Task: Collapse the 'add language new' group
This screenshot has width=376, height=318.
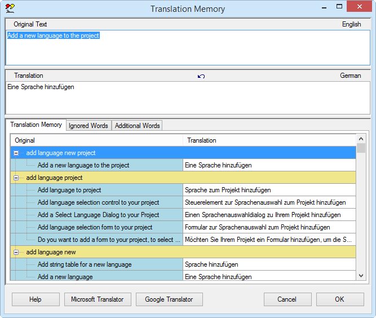Action: tap(16, 252)
